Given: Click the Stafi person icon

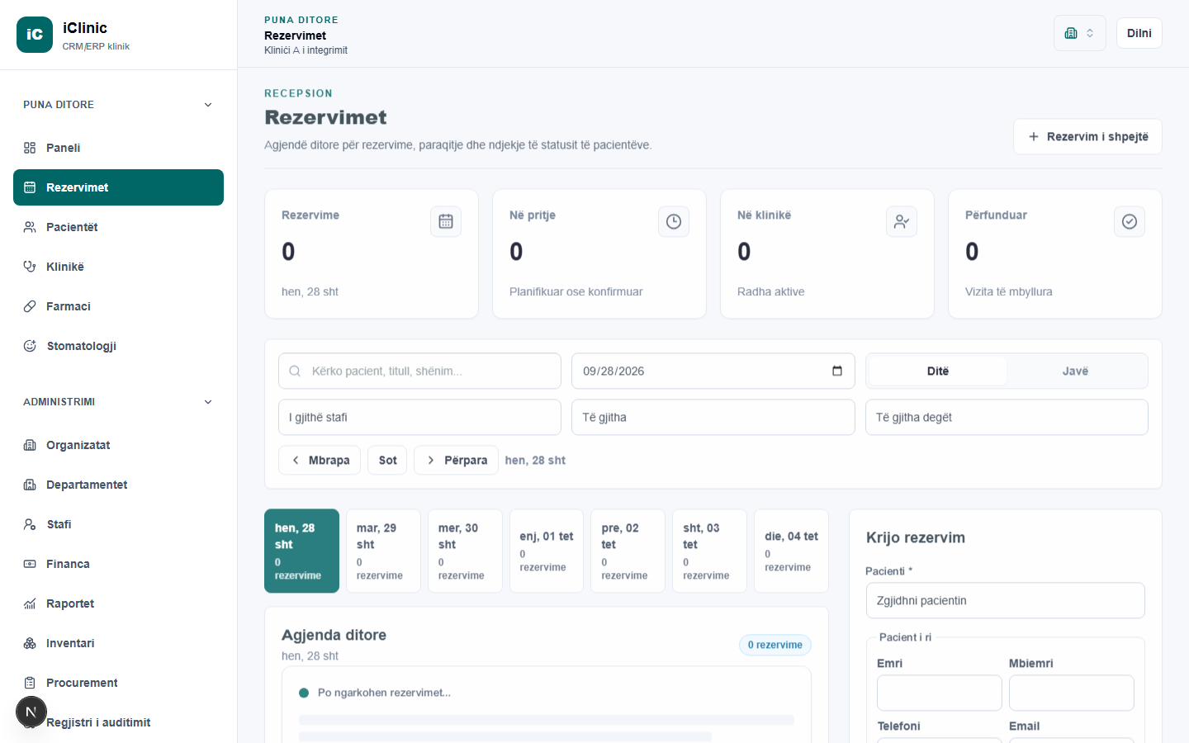Looking at the screenshot, I should click(30, 524).
